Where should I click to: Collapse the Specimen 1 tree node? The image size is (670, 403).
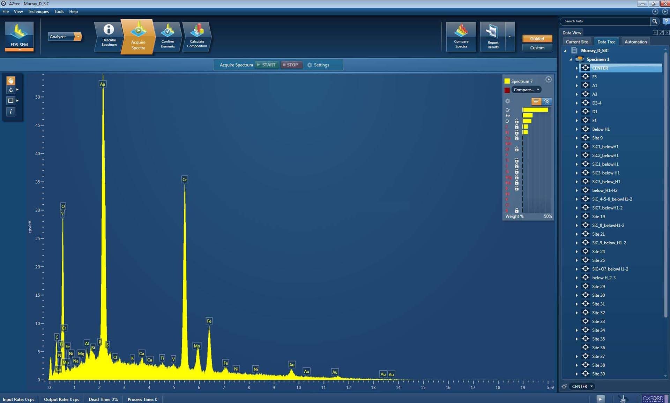pos(571,59)
